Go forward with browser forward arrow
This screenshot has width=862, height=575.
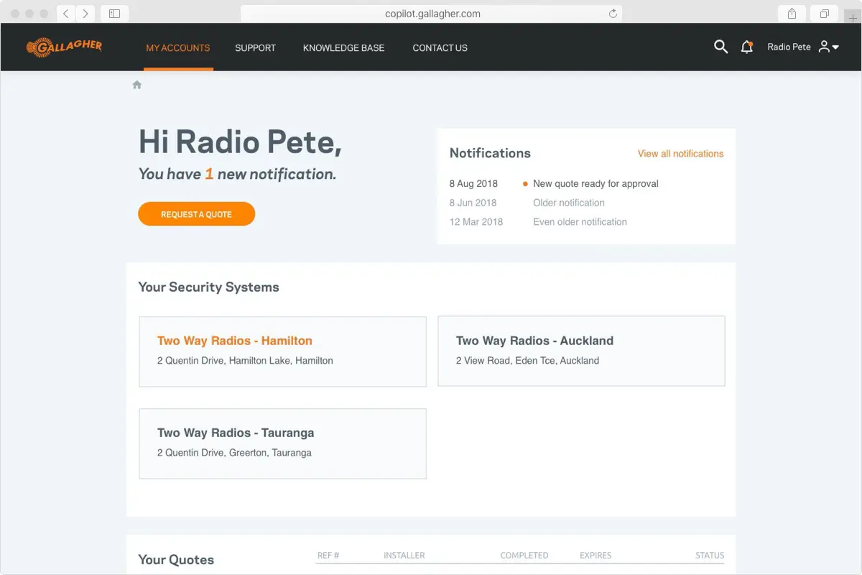[x=85, y=14]
